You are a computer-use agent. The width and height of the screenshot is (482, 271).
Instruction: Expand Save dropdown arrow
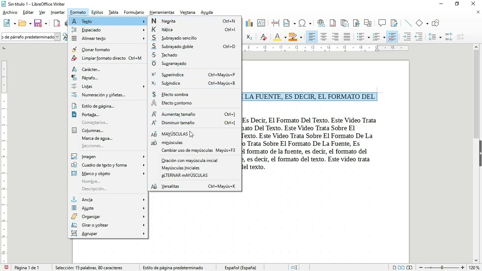46,23
